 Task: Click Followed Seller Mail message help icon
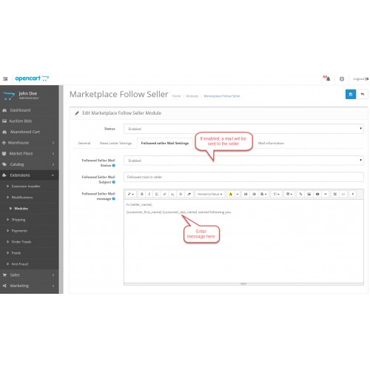click(x=114, y=199)
